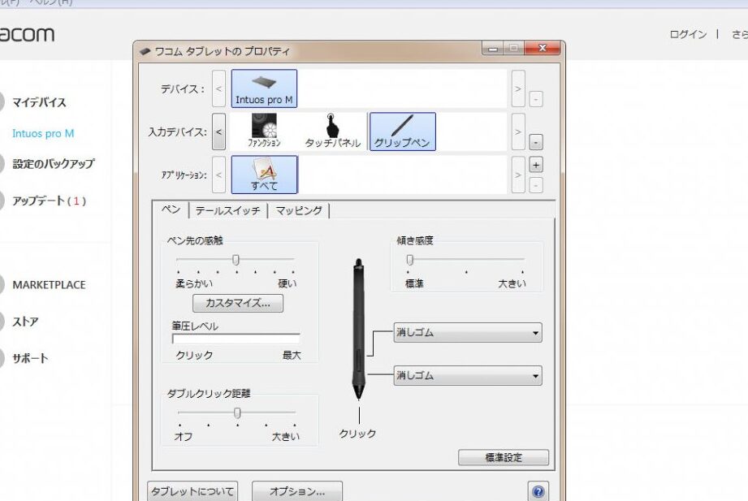
Task: Select the ファンクション input device icon
Action: point(264,131)
